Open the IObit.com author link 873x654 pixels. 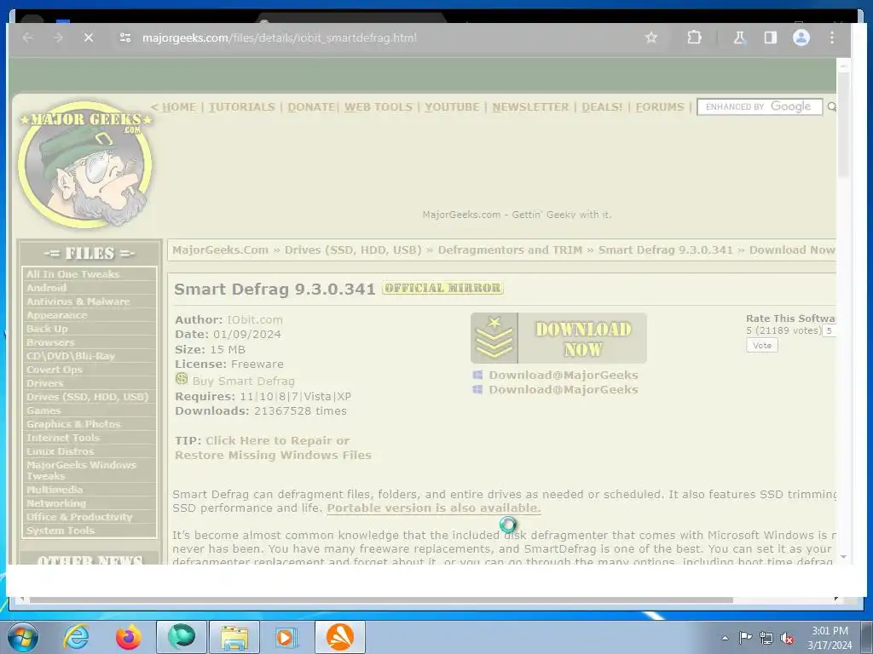[254, 320]
